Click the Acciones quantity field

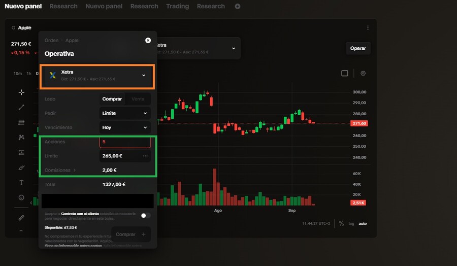[125, 142]
